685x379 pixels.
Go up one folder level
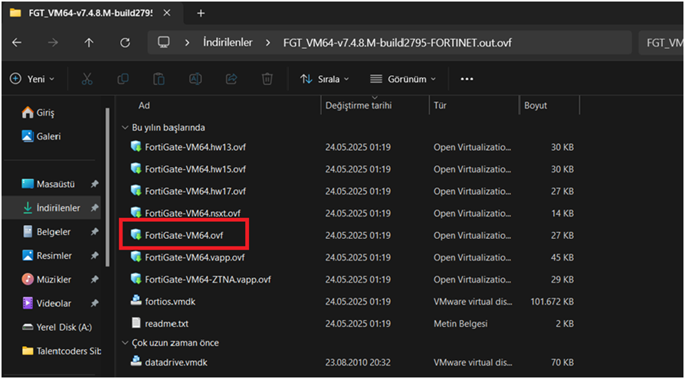tap(89, 42)
